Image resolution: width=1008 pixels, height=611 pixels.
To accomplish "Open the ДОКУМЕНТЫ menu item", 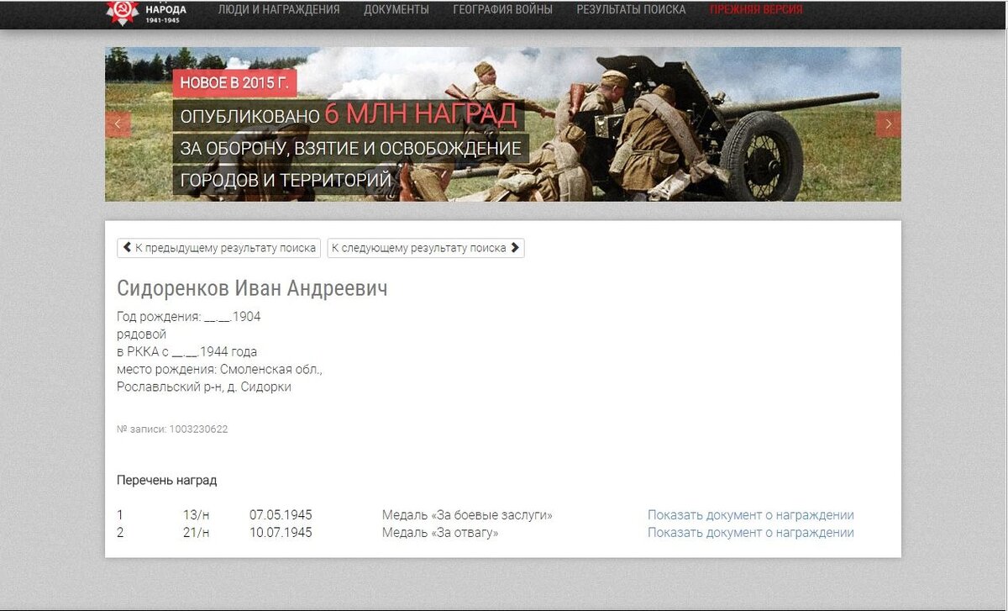I will click(396, 10).
